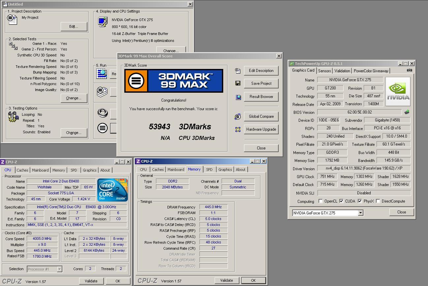Click the Result Browser icon
Screen dimensions: 428x286
coord(238,97)
